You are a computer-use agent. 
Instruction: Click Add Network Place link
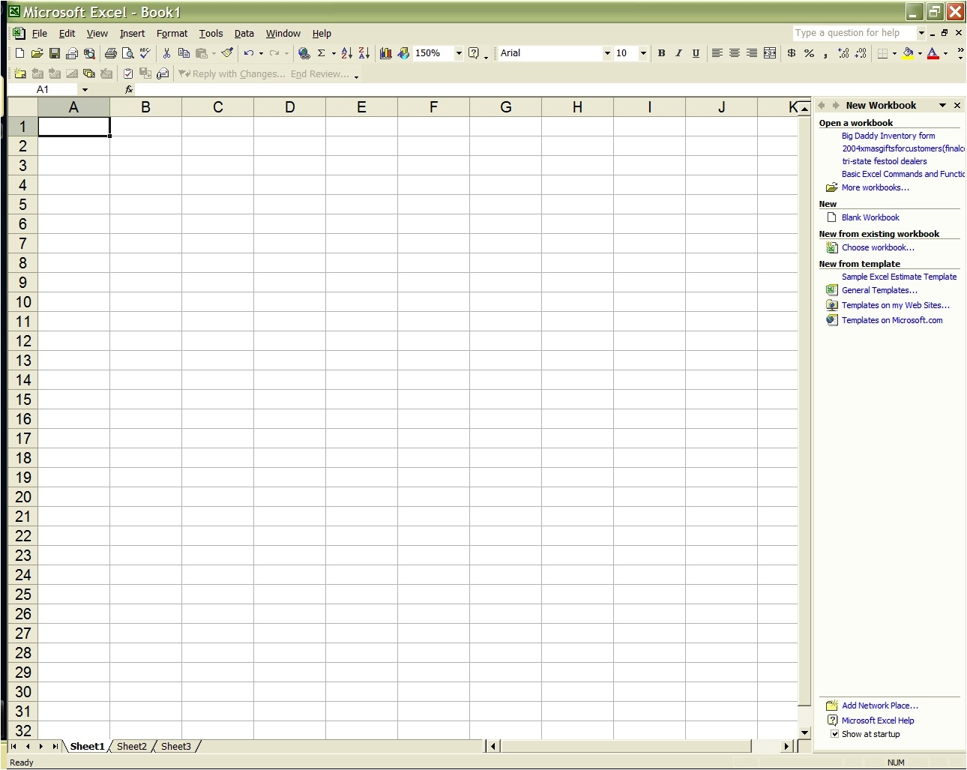click(879, 706)
